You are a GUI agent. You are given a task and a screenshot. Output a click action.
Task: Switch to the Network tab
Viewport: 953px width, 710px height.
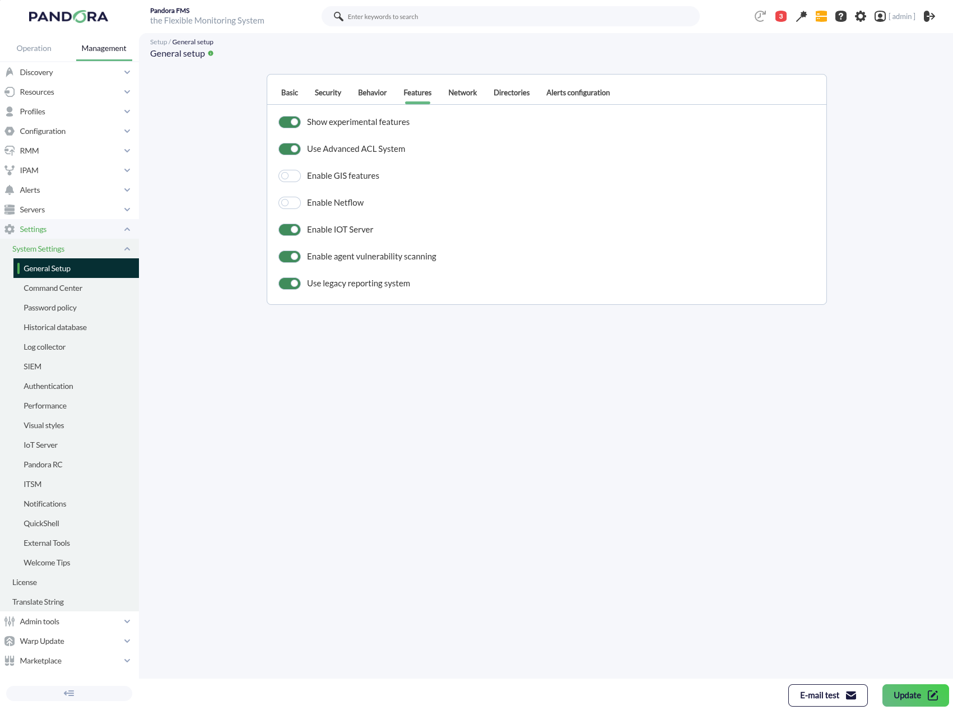[x=462, y=93]
